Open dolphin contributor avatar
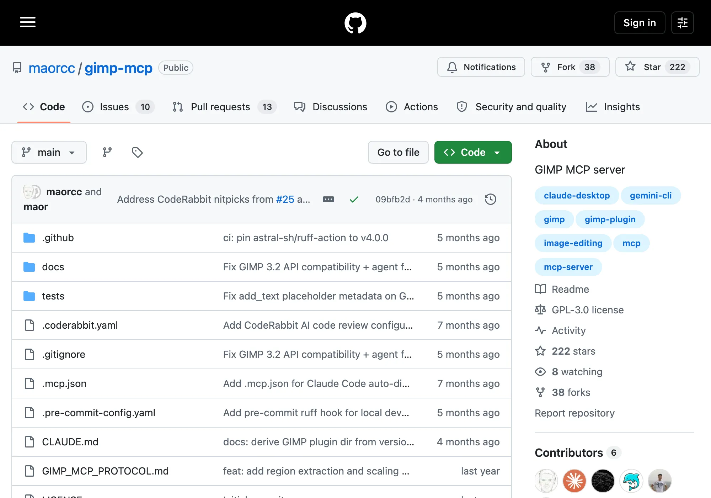This screenshot has width=711, height=498. click(631, 481)
